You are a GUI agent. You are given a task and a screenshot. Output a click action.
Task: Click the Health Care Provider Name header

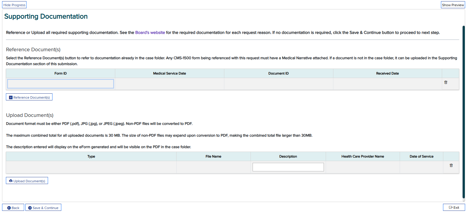point(363,157)
